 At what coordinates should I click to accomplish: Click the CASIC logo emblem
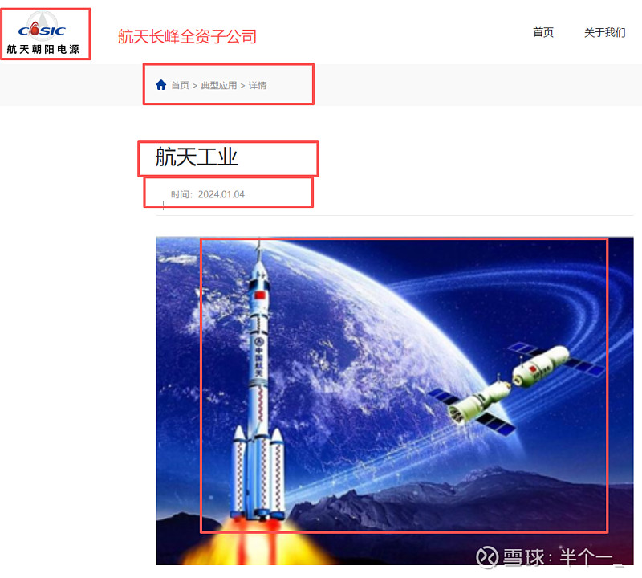42,27
